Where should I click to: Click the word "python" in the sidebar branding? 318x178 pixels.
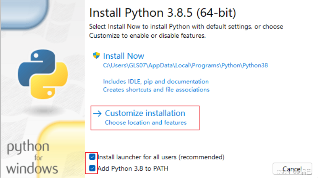pos(28,147)
